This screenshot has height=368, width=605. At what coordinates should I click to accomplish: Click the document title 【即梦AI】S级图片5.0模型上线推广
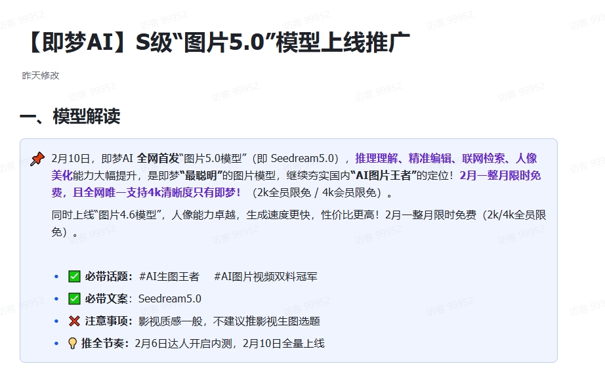218,42
